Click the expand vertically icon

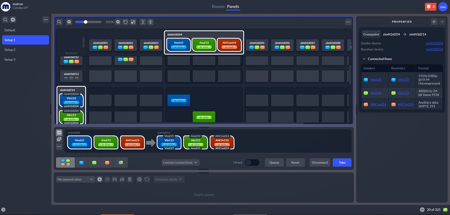[x=143, y=22]
